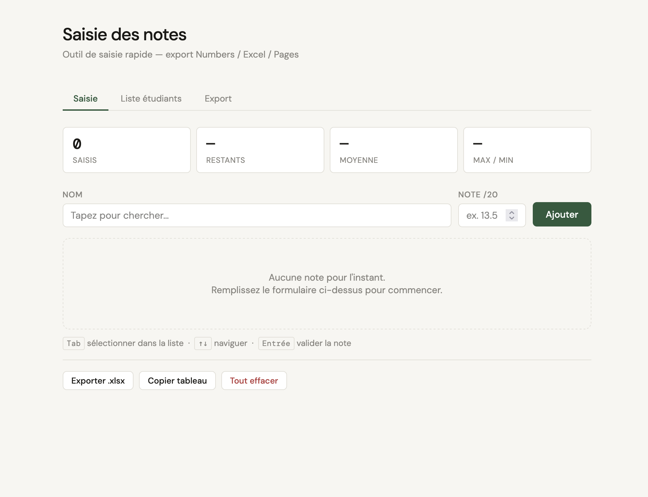Open the Export tab
This screenshot has width=648, height=497.
click(218, 99)
